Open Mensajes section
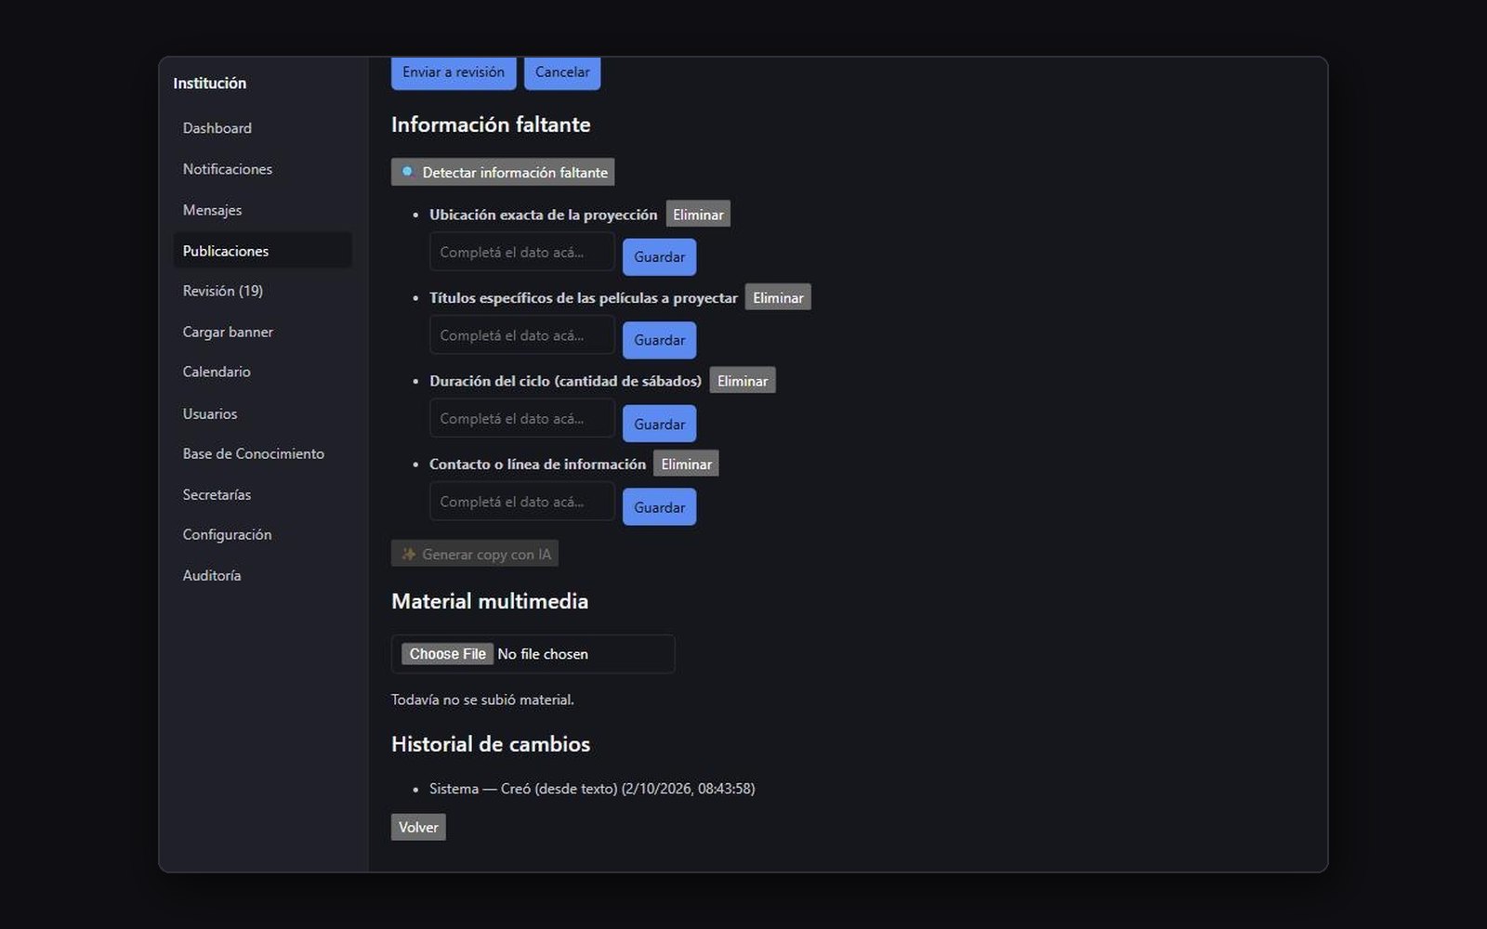Screen dimensions: 1487x929 (262, 210)
